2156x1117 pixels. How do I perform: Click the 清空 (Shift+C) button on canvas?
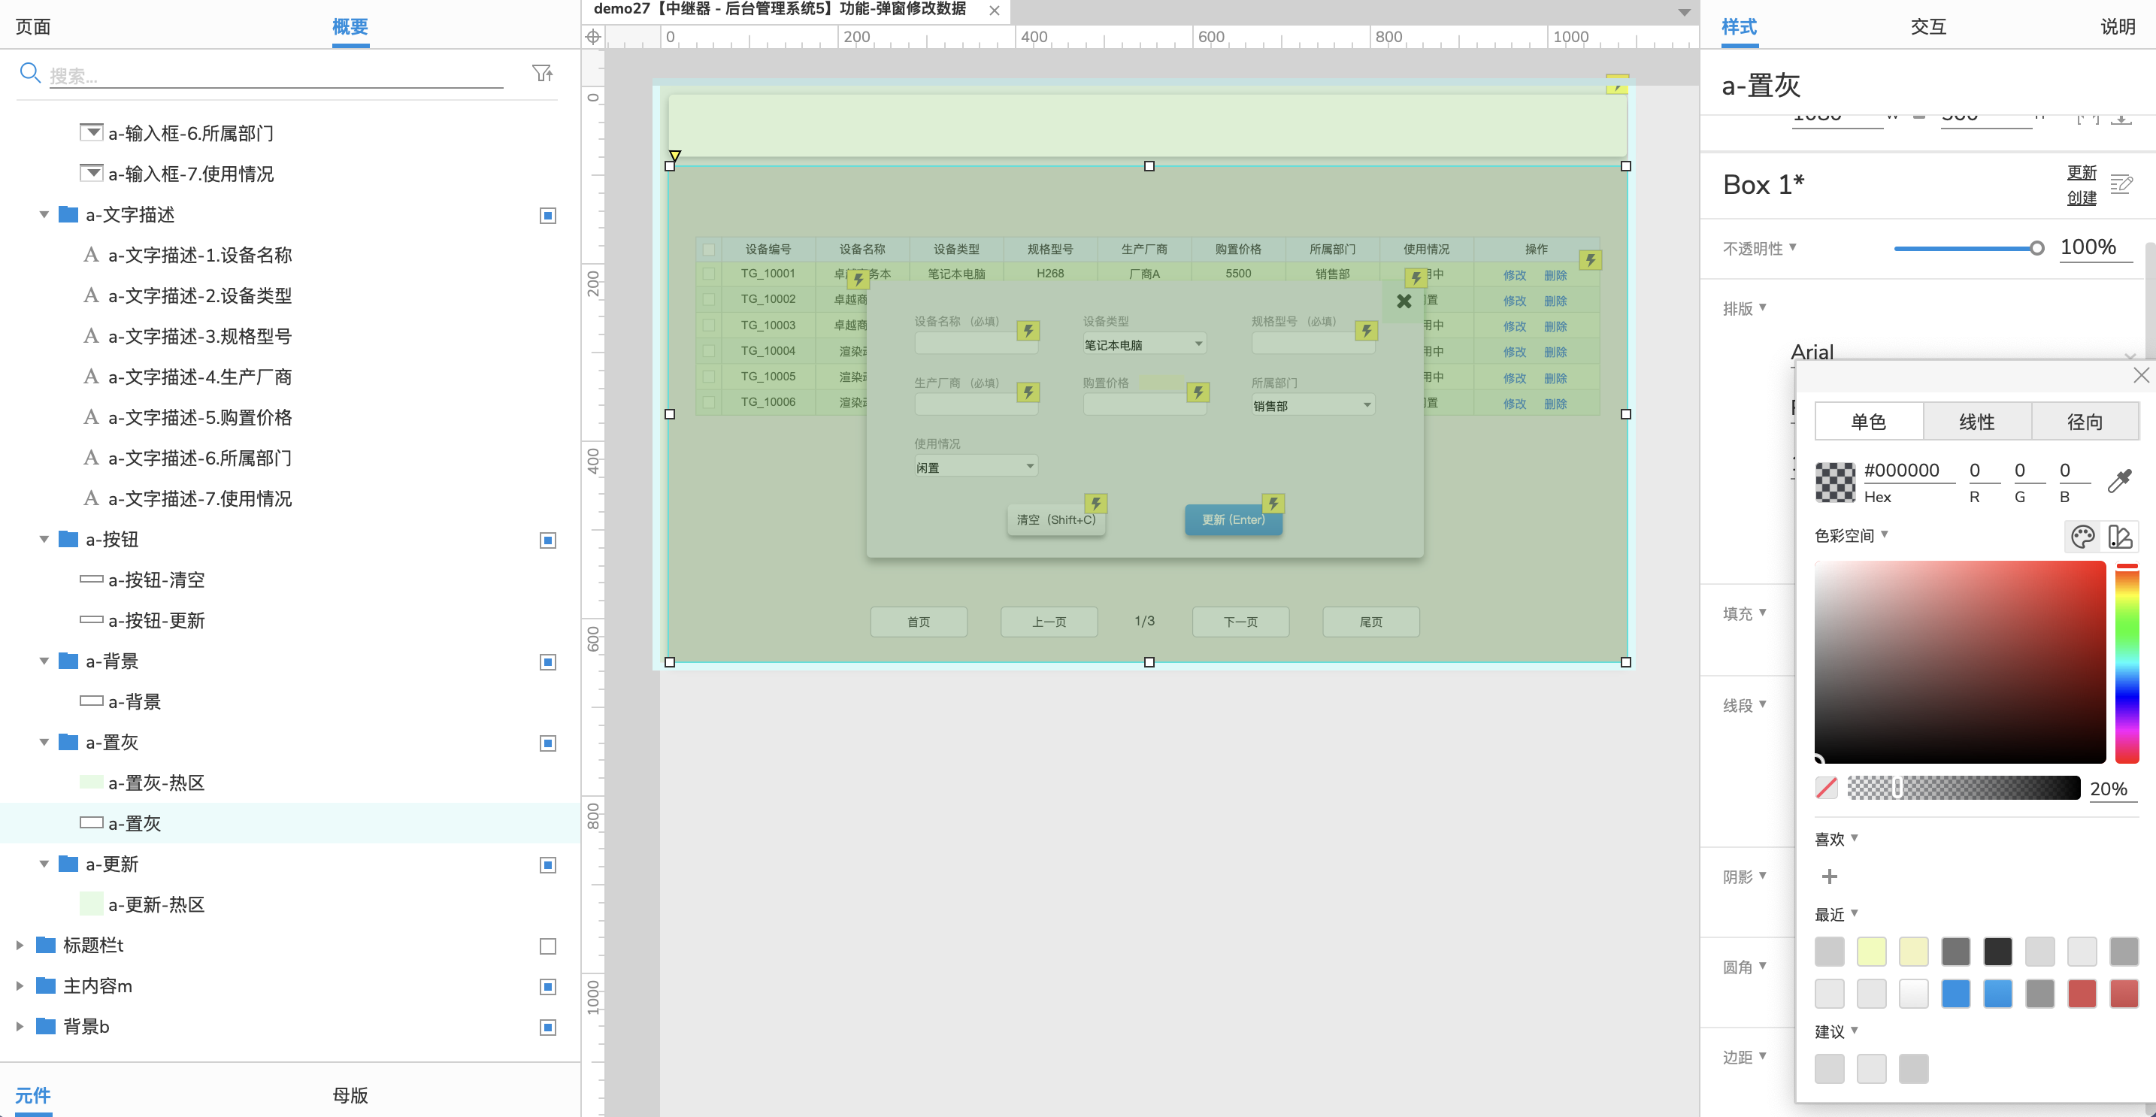click(x=1056, y=519)
